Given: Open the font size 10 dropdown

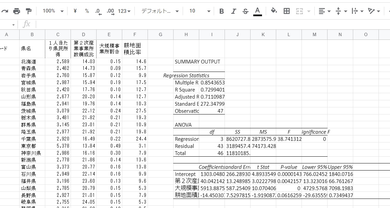Looking at the screenshot, I should [200, 11].
